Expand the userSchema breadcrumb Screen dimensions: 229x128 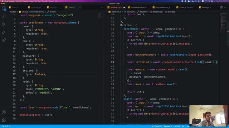tap(37, 12)
